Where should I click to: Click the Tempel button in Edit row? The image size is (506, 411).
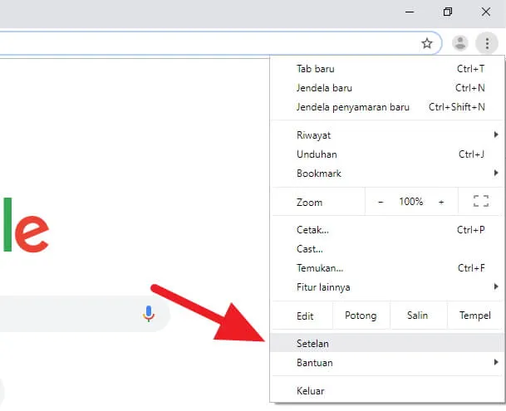[474, 316]
